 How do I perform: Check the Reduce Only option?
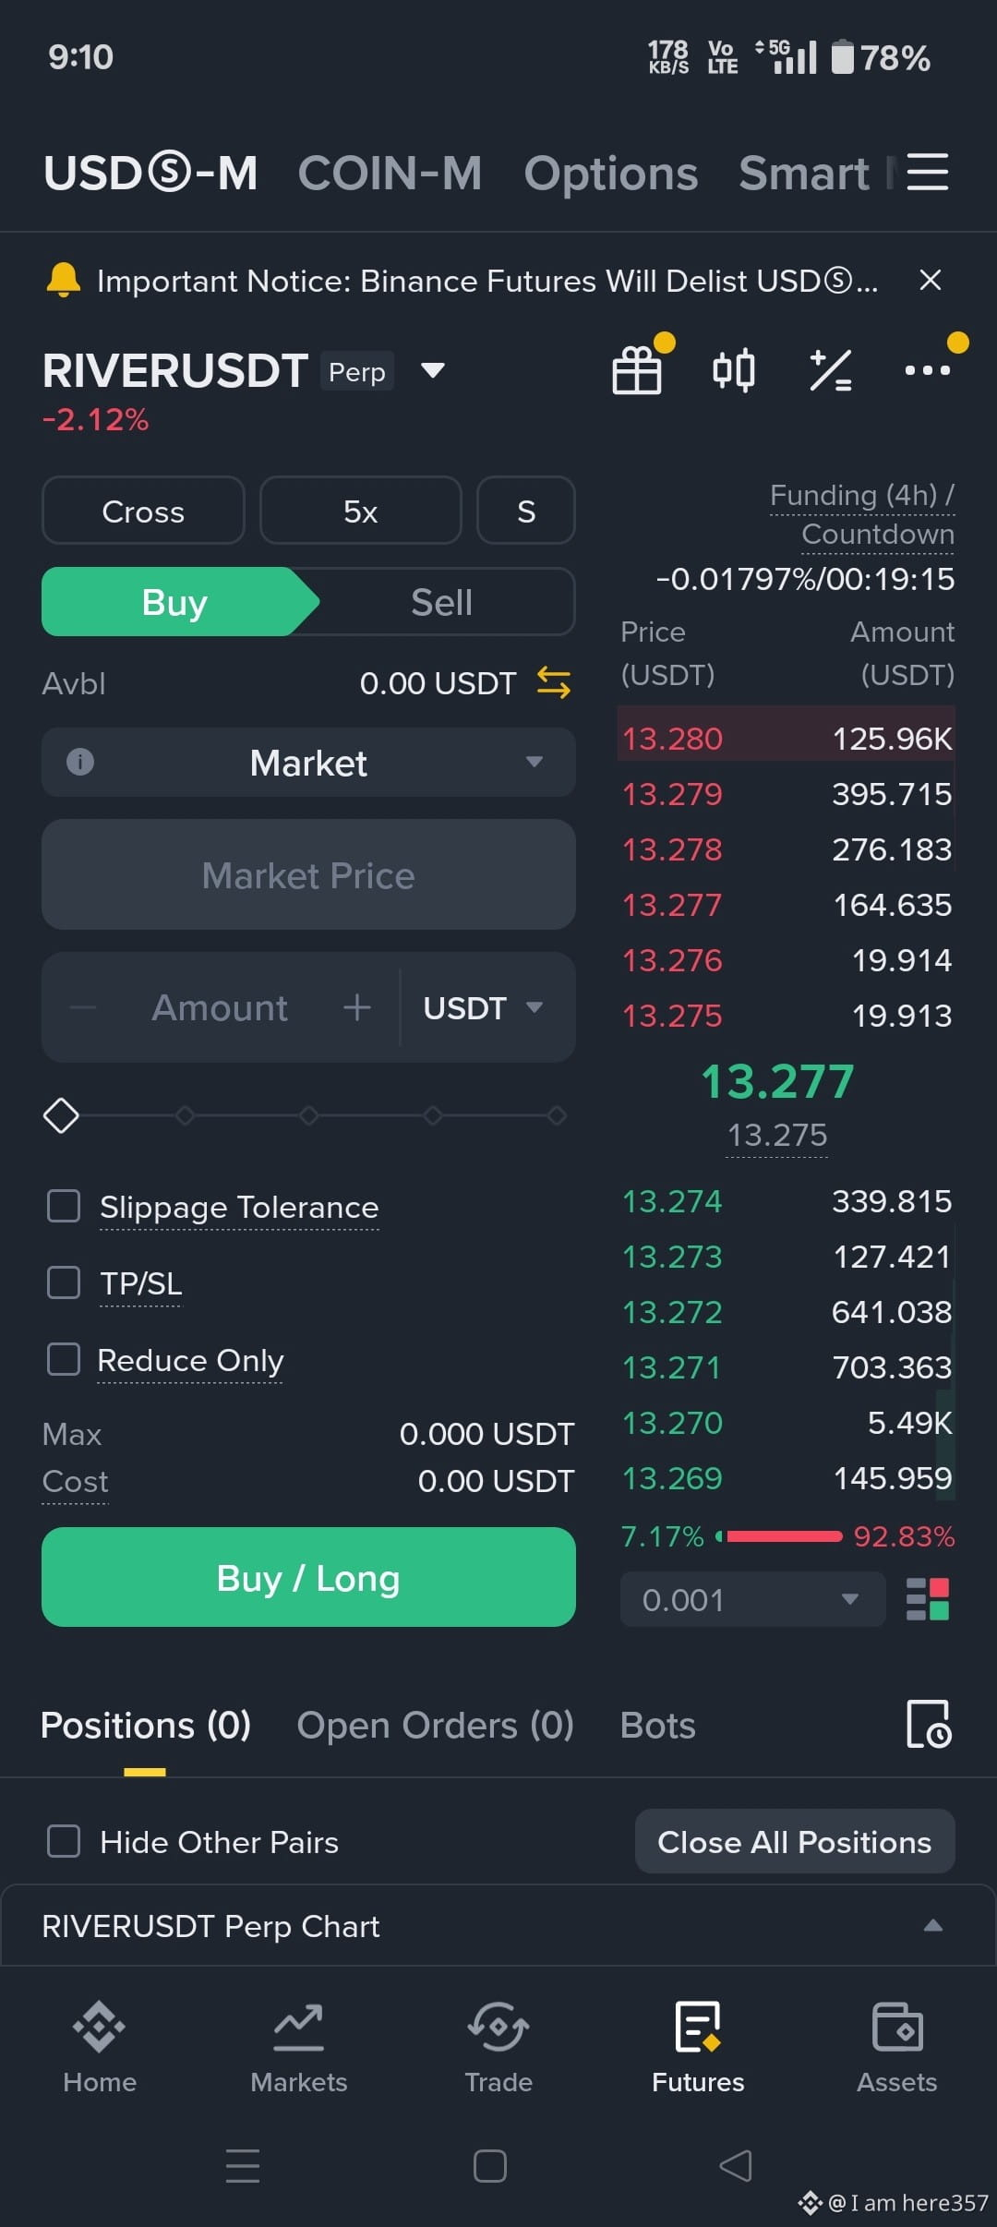point(64,1359)
